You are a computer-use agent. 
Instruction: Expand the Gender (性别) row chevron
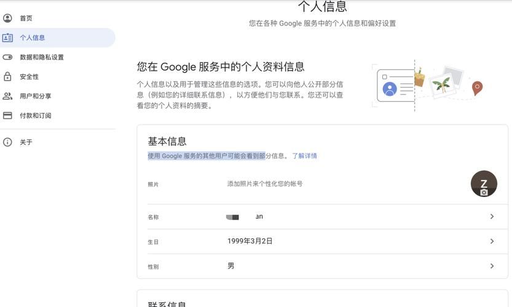[x=492, y=266]
